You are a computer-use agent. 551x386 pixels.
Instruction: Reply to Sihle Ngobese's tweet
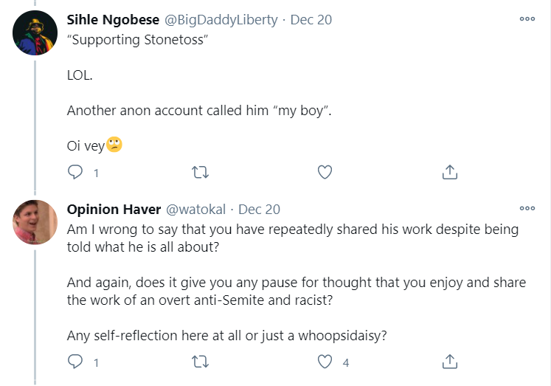click(75, 172)
